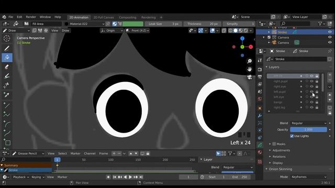Screen dimensions: 335x188
Task: Open the Window menu
Action: (45, 17)
